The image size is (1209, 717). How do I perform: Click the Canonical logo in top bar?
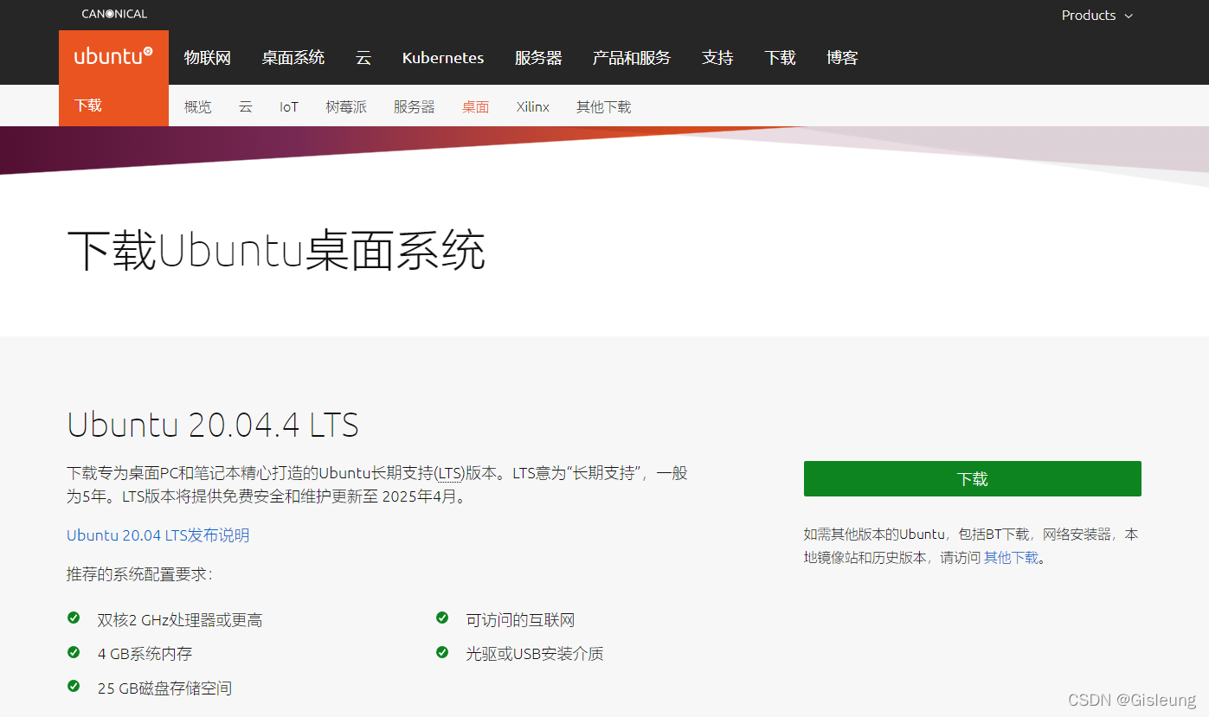click(114, 14)
